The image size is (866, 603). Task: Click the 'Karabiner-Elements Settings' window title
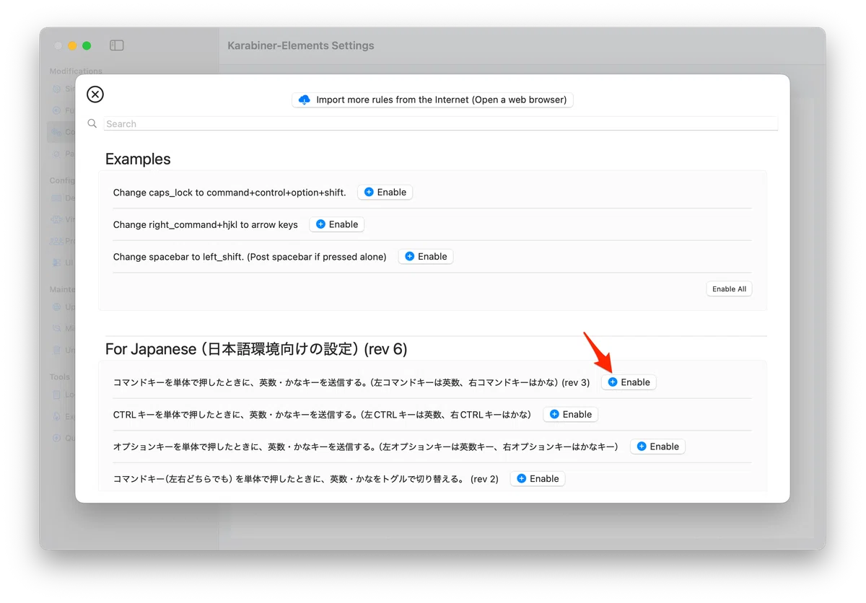click(301, 45)
